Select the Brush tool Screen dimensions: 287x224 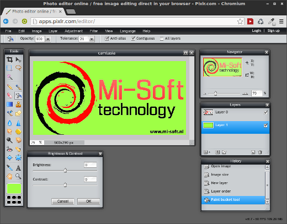pos(18,87)
